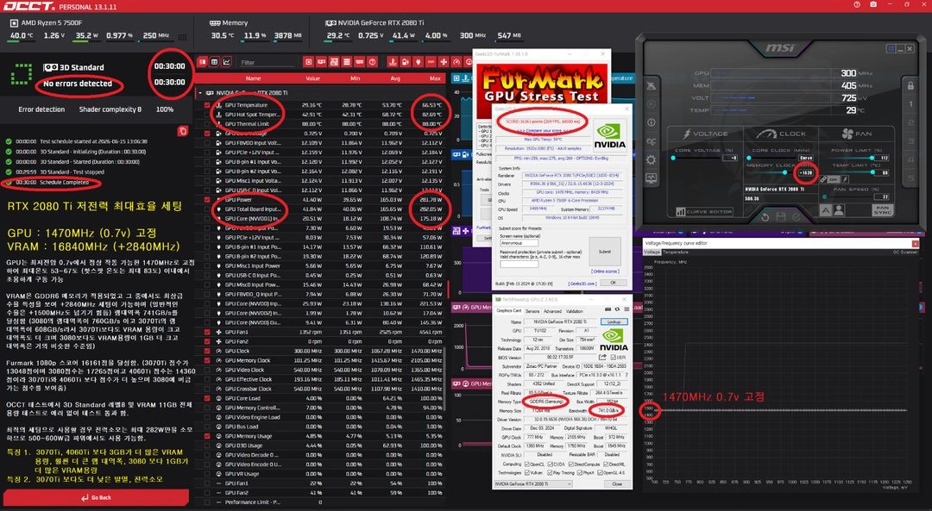Click Fan Sync button in Afterburner

click(x=882, y=210)
